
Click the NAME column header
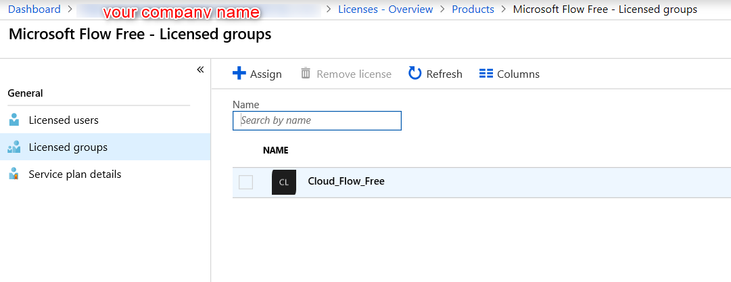275,151
